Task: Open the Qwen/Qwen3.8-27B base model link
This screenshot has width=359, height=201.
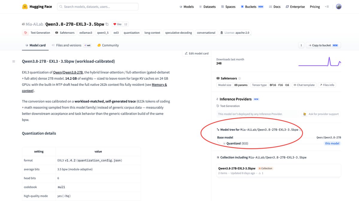Action: tap(329, 137)
